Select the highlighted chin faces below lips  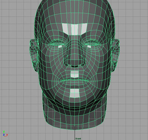74,93
